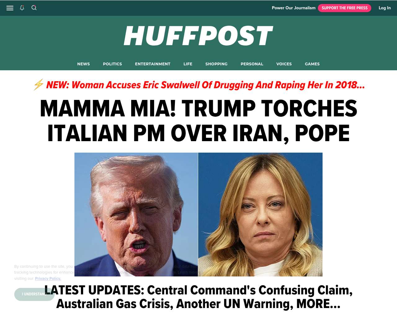Visit the Personal section

(252, 64)
